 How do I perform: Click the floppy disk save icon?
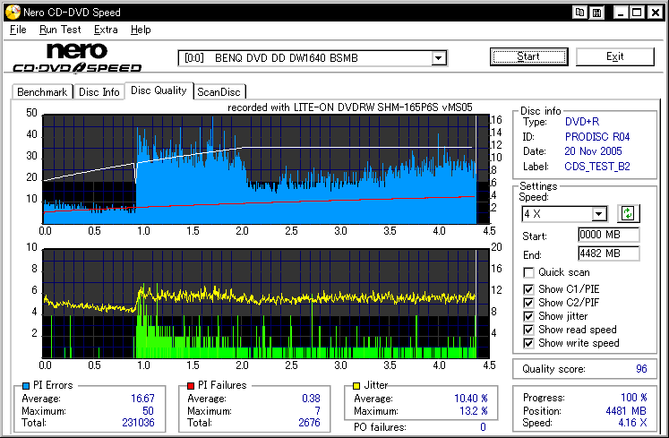point(596,13)
